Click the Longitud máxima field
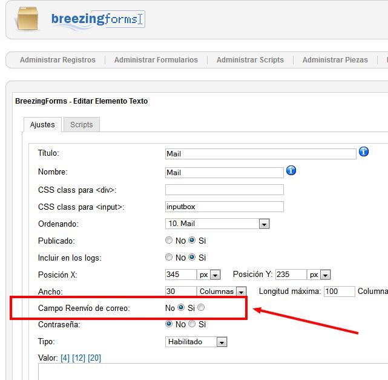Viewport: 388px width, 380px height. (339, 292)
